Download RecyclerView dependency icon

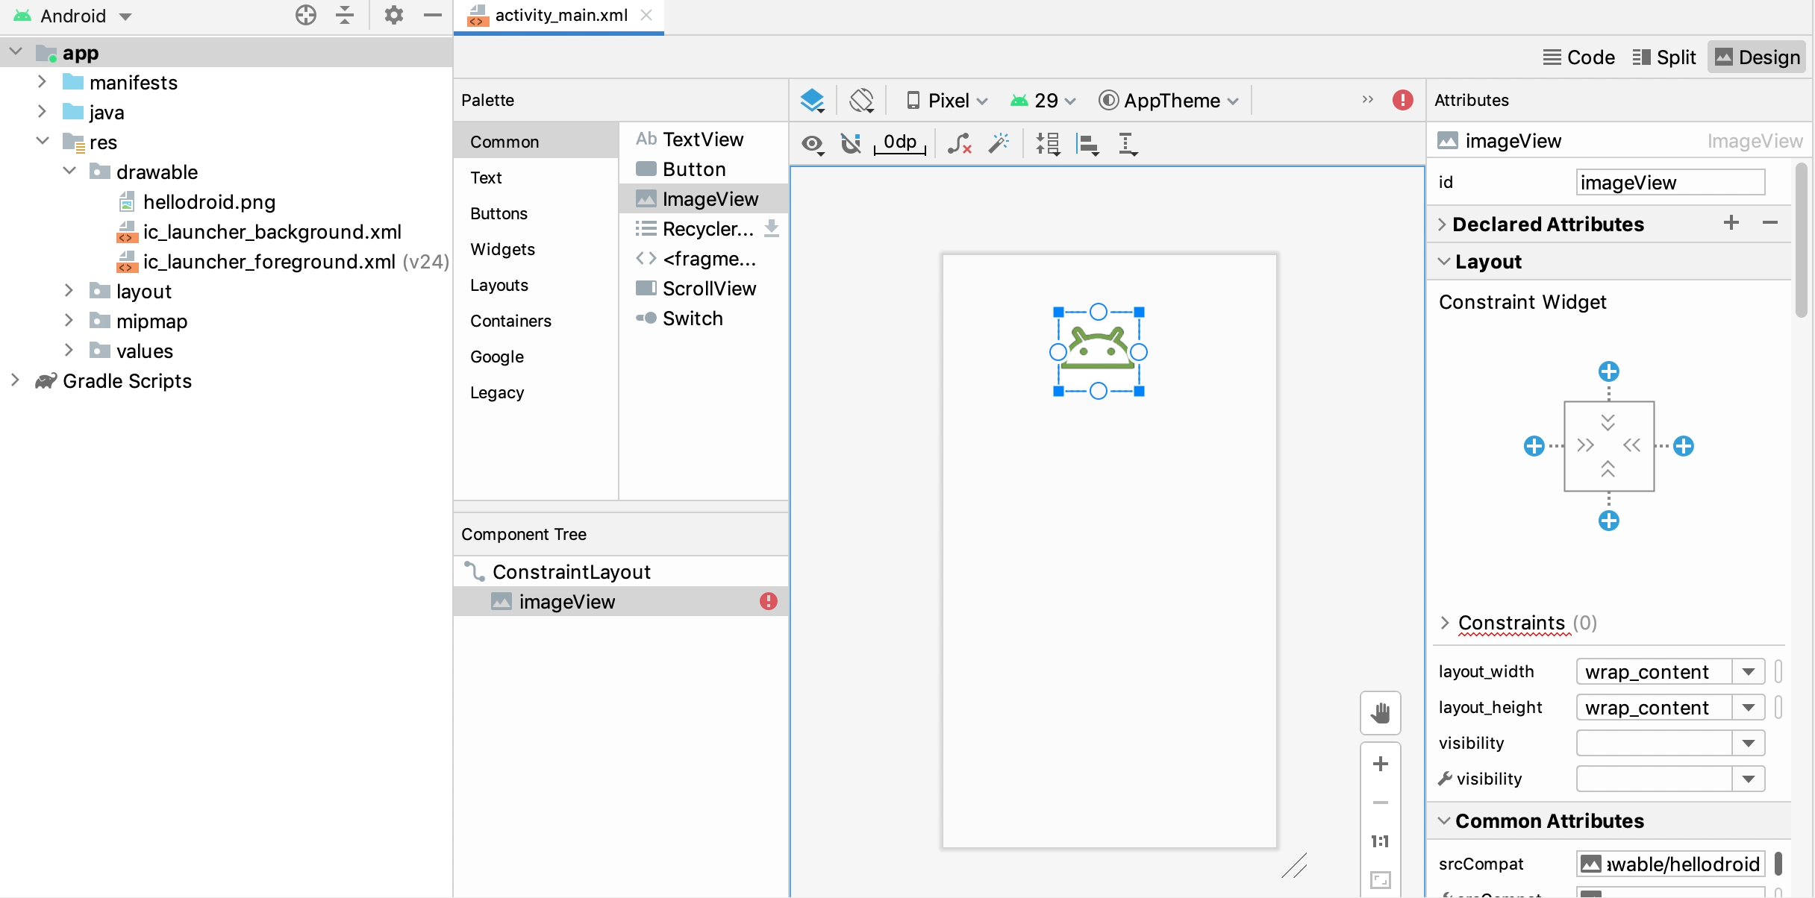[x=772, y=228]
